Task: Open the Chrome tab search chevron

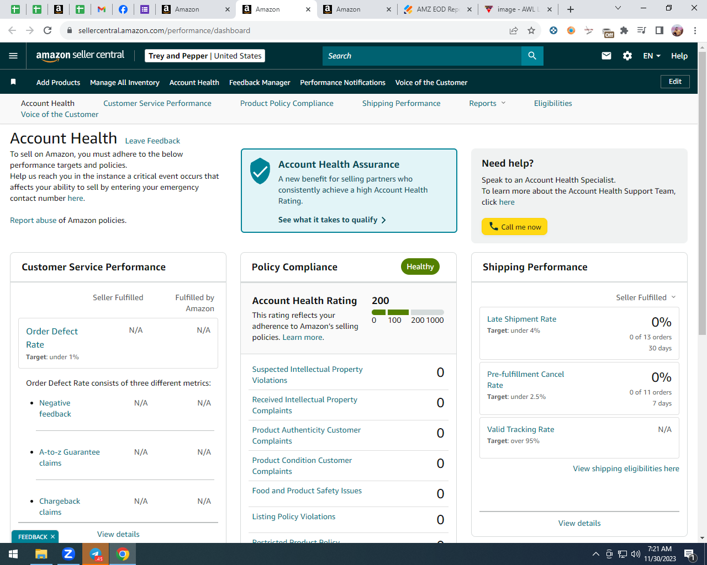Action: [x=618, y=8]
